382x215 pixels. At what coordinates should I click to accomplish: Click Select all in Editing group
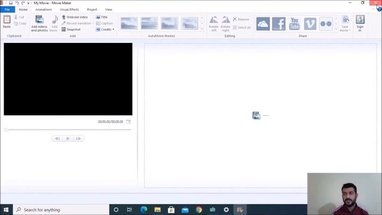point(241,27)
